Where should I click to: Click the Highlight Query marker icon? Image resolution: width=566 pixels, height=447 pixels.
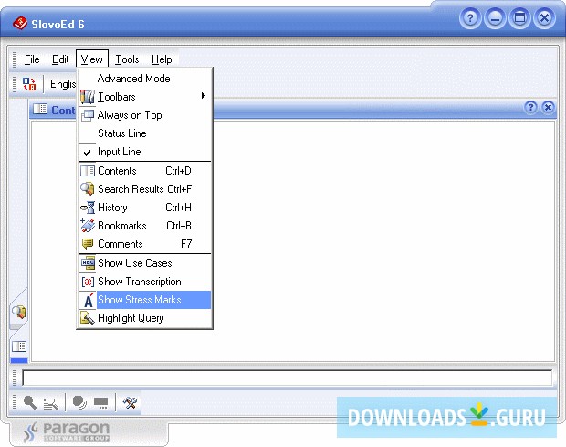(88, 318)
